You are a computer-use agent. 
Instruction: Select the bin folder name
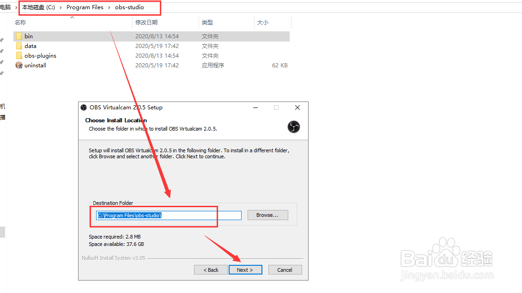click(x=29, y=36)
